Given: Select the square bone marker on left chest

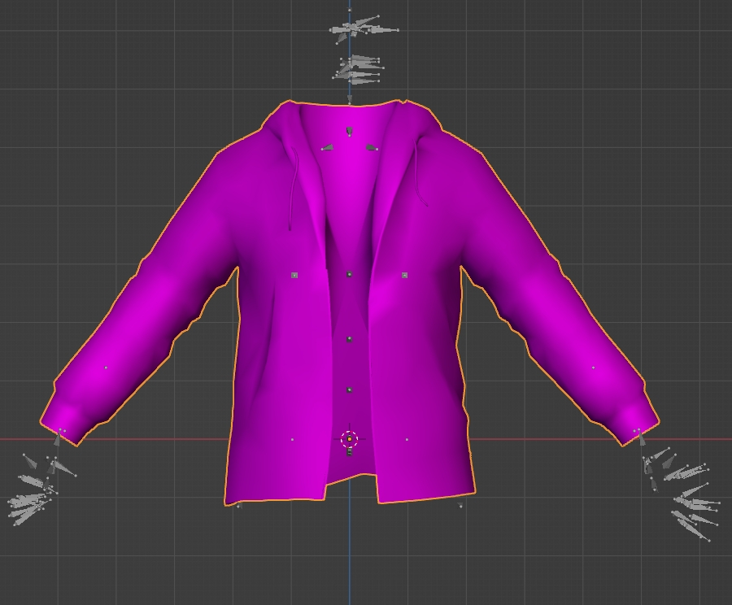Looking at the screenshot, I should (x=294, y=276).
